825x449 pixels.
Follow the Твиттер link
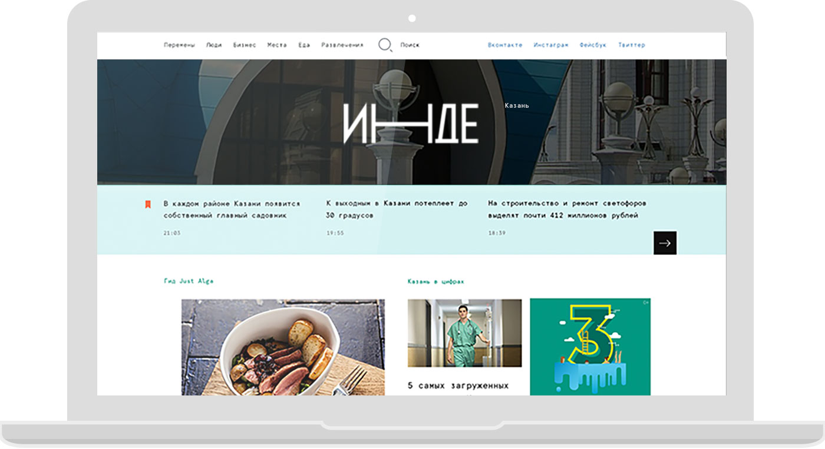(x=632, y=45)
